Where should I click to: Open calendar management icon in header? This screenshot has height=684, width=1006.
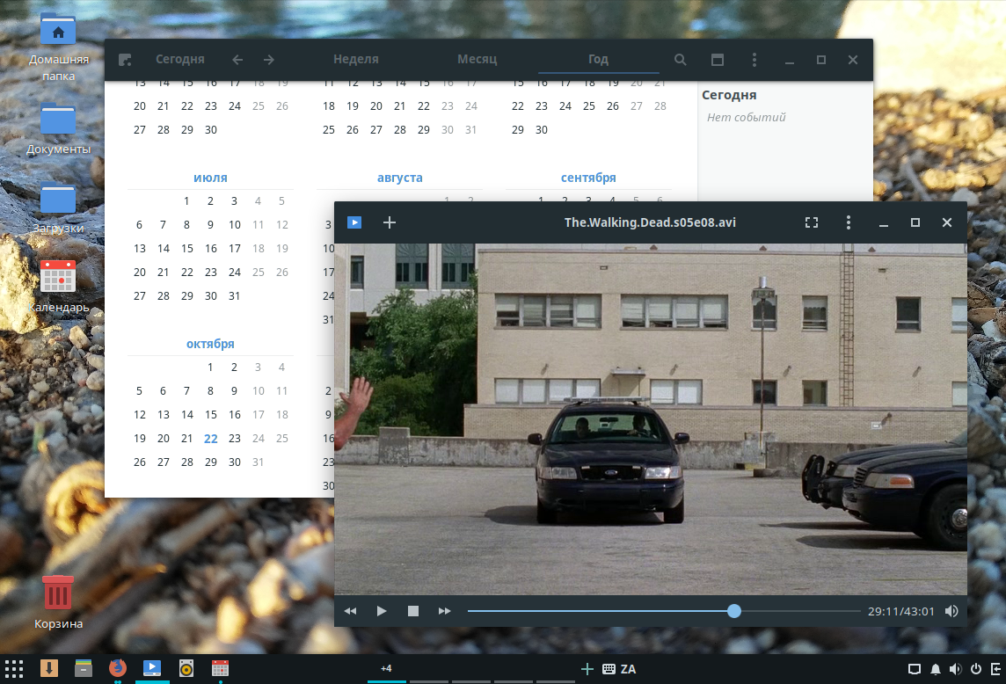pyautogui.click(x=718, y=60)
